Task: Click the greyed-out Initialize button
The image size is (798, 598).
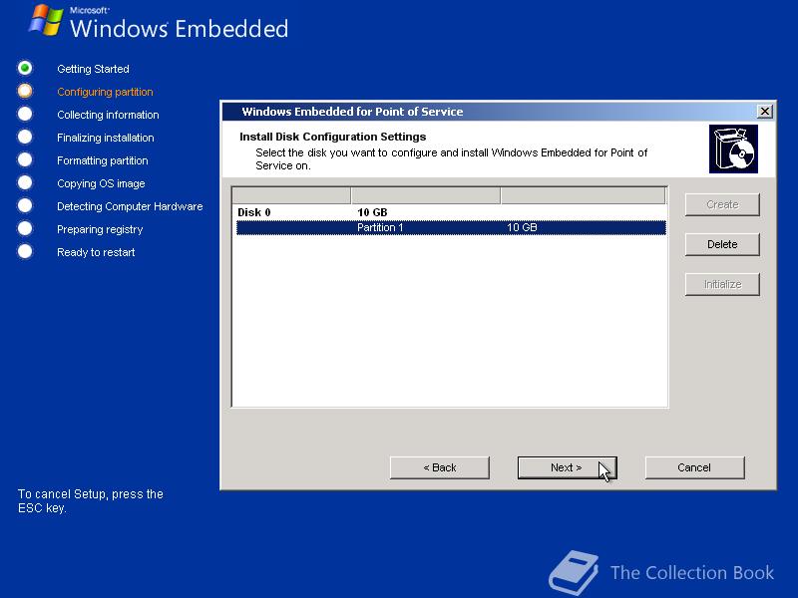Action: (722, 284)
